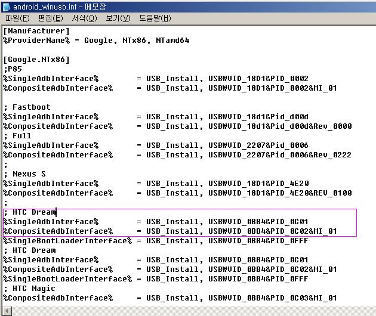Click the ; Fastboot comment line

(x=27, y=107)
